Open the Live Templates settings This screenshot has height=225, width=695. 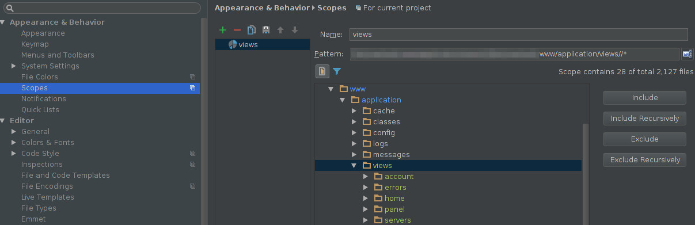(x=47, y=197)
